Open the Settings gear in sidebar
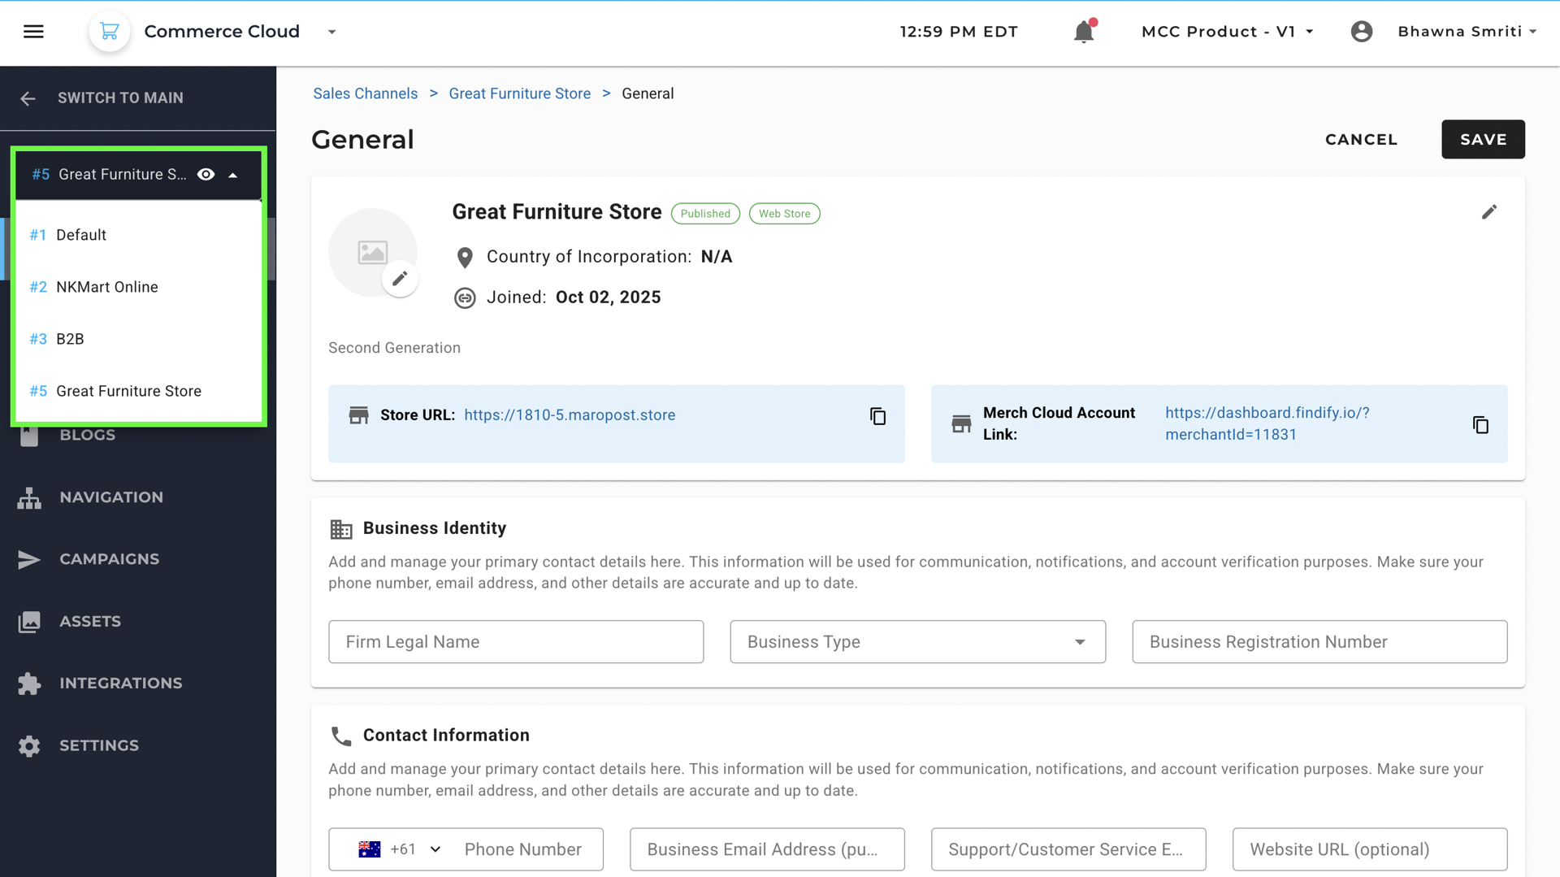This screenshot has height=877, width=1560. [x=29, y=746]
